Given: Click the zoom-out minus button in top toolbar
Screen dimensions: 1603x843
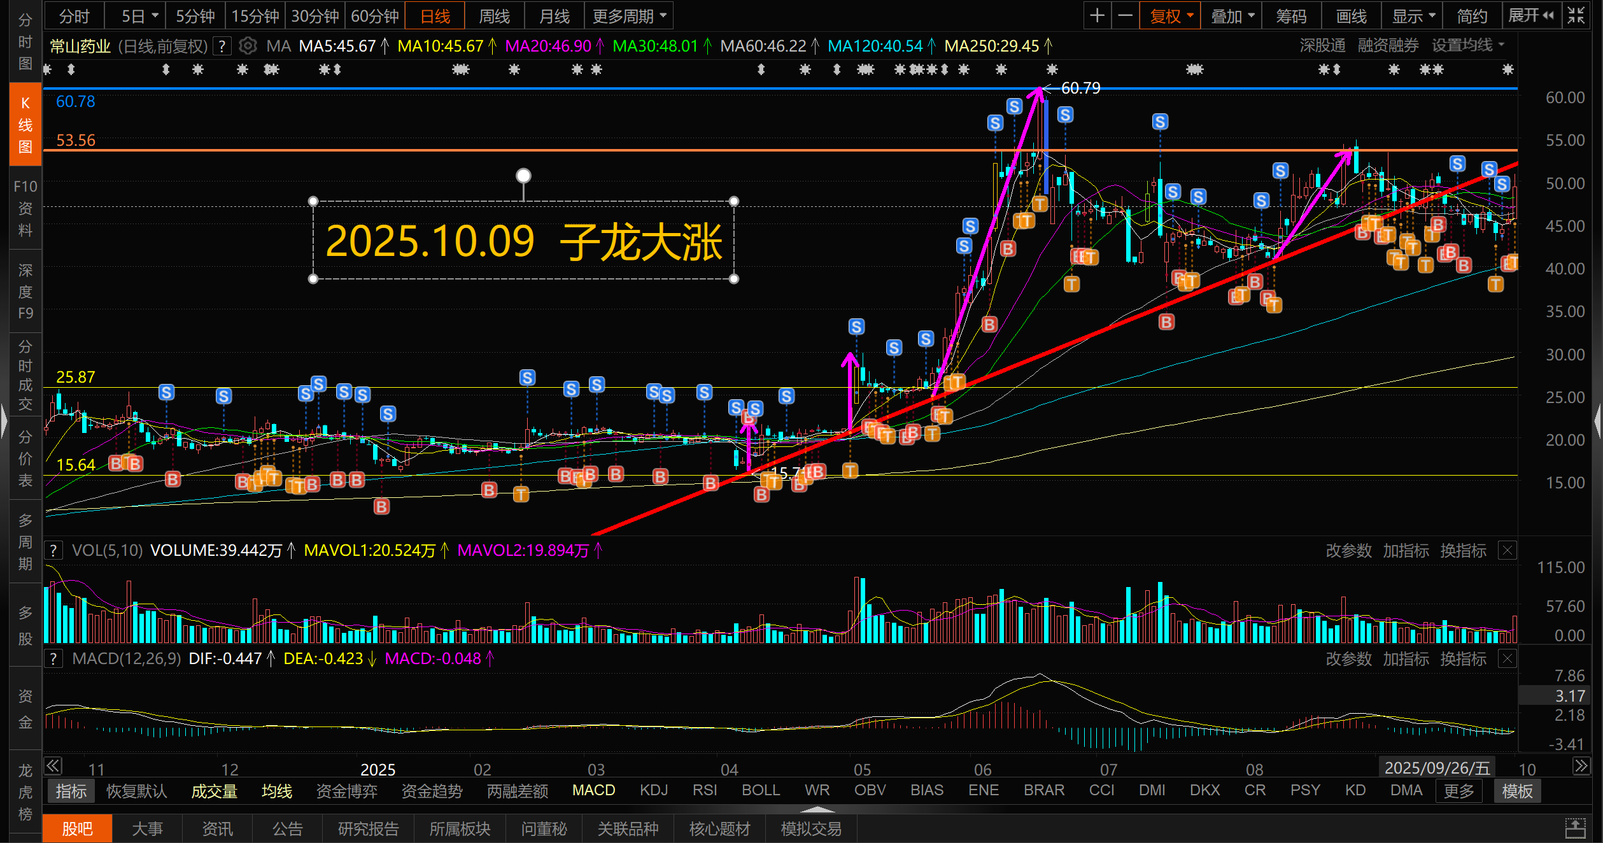Looking at the screenshot, I should click(x=1125, y=16).
